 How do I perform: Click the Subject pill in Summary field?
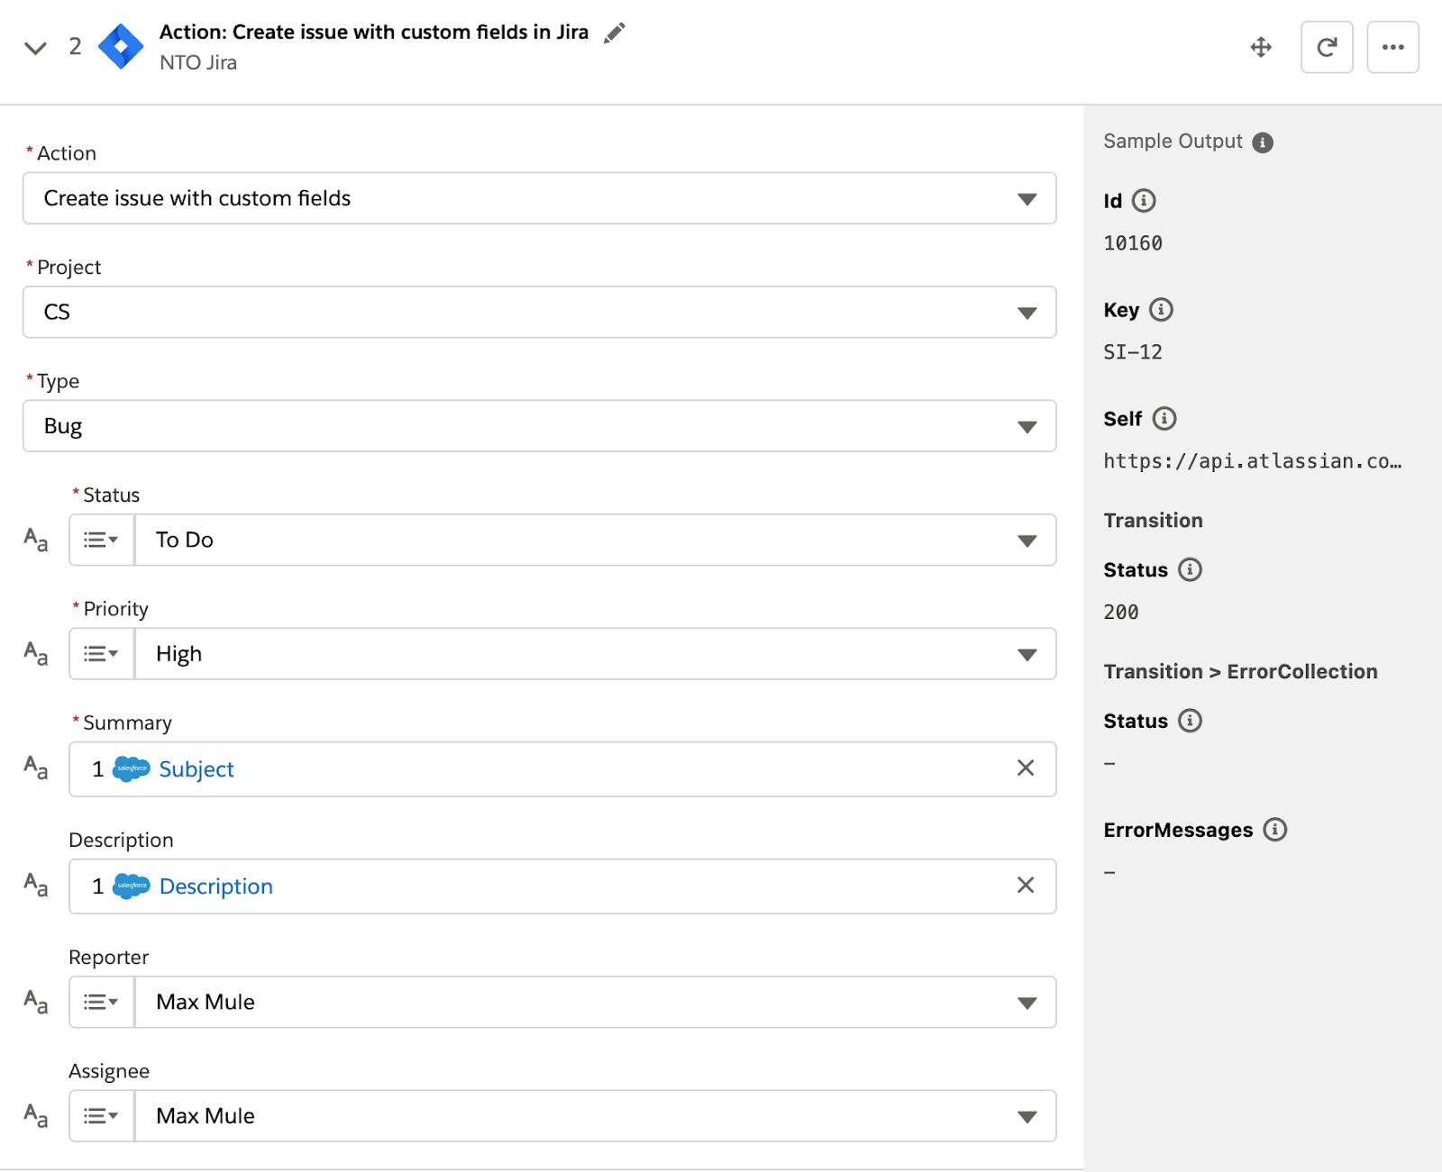(196, 769)
